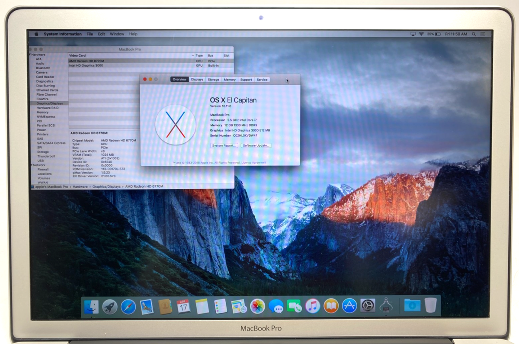The image size is (519, 344).
Task: Switch to the Support tab
Action: (246, 80)
